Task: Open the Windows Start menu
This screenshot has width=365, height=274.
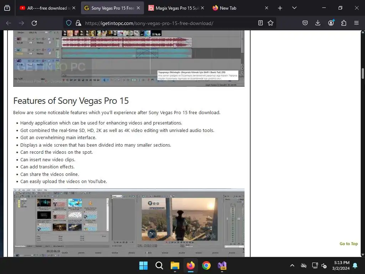Action: pos(143,265)
